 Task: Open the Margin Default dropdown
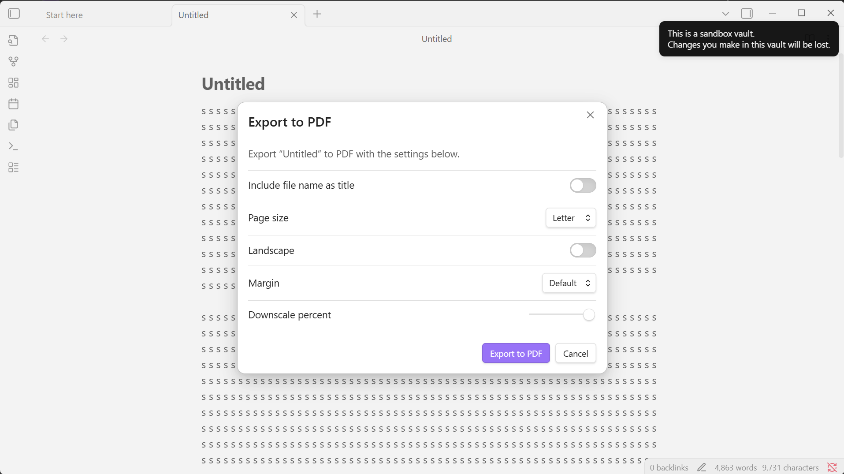click(x=569, y=283)
